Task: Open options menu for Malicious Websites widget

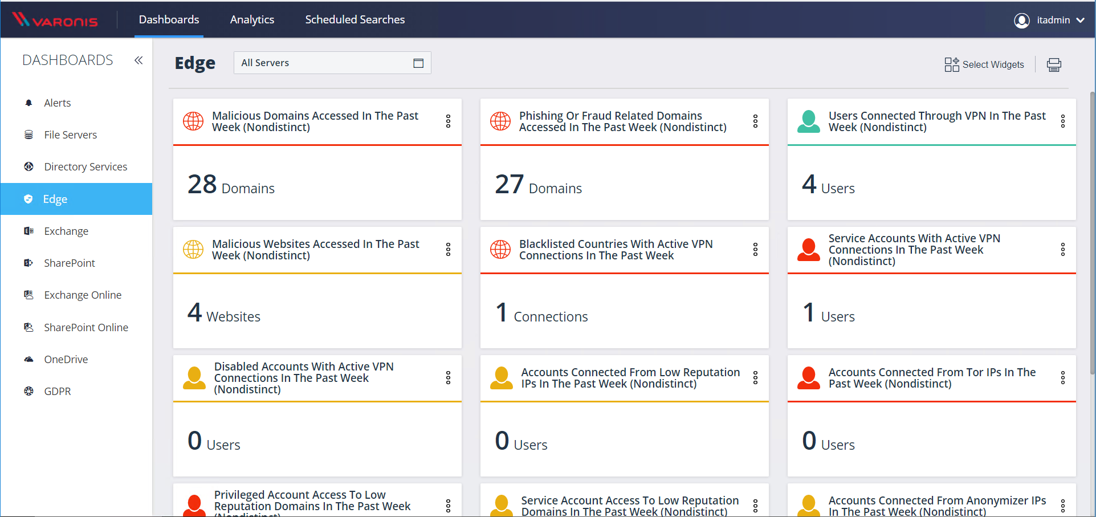Action: [448, 250]
